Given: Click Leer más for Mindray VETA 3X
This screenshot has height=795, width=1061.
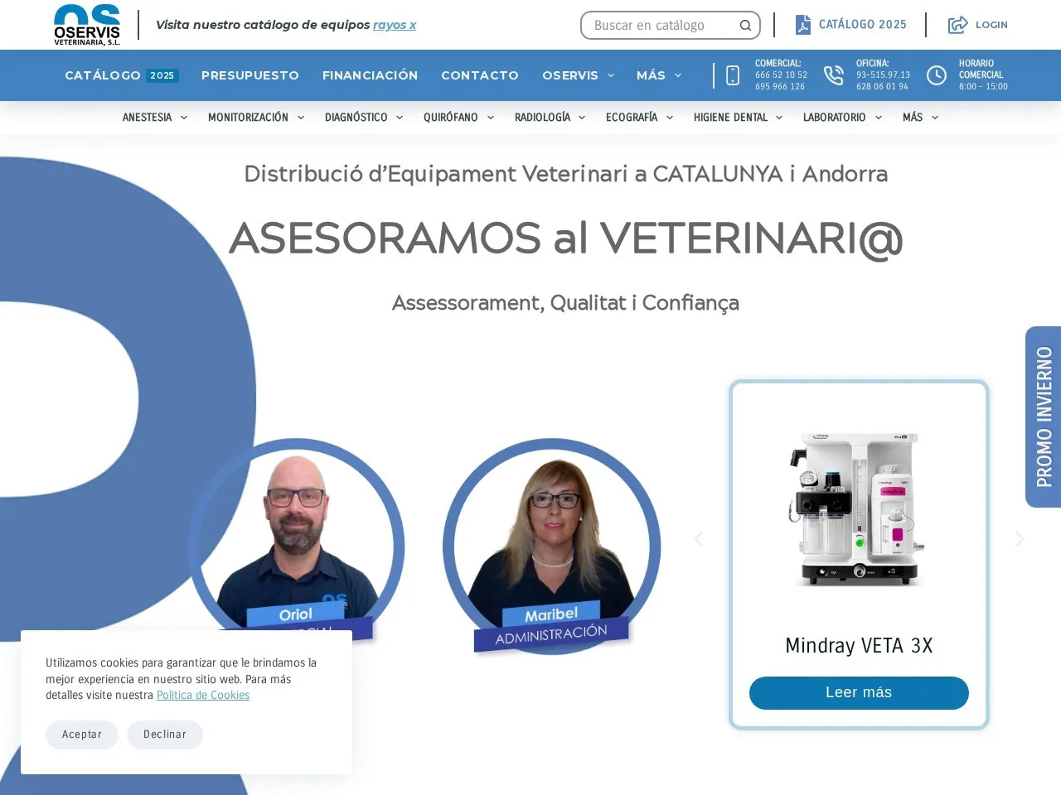Looking at the screenshot, I should point(859,693).
